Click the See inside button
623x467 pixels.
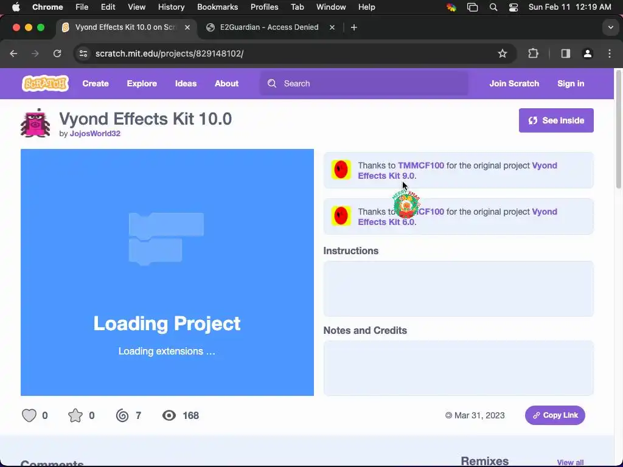point(556,120)
